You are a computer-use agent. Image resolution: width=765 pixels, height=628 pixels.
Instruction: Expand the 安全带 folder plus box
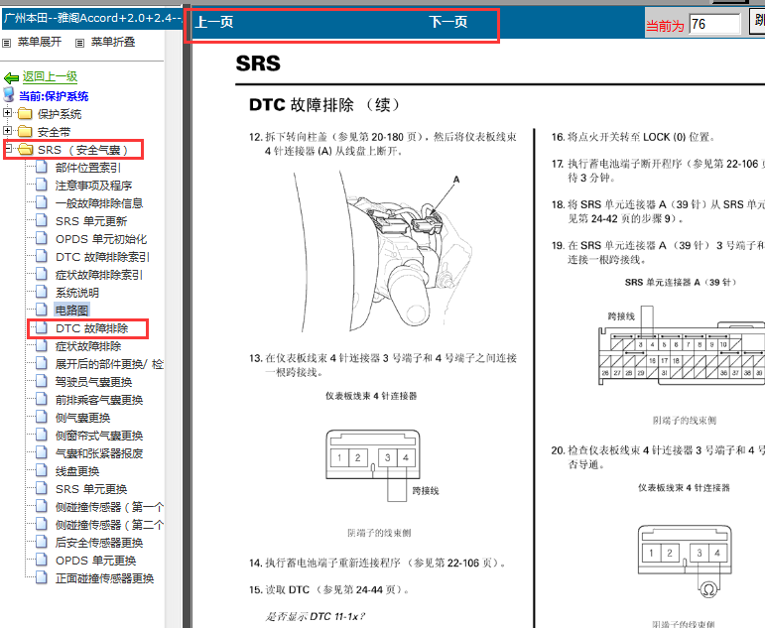coord(7,130)
